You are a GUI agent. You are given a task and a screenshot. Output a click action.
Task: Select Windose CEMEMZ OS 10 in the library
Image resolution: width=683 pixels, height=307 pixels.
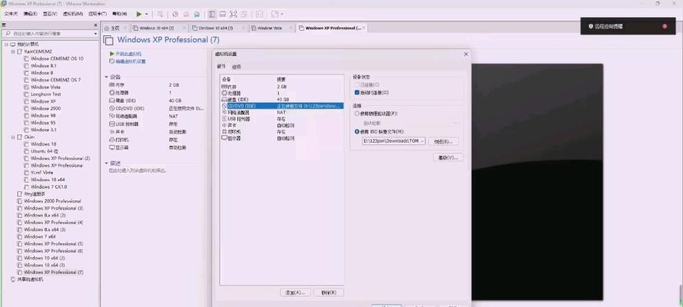tap(57, 58)
